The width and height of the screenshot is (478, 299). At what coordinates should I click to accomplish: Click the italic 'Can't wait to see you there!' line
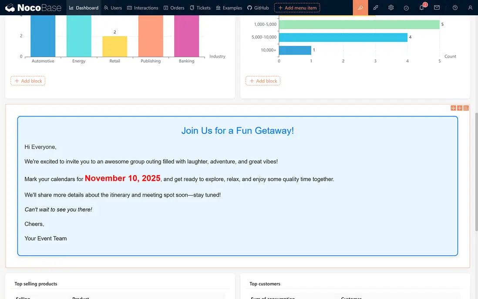(x=58, y=210)
